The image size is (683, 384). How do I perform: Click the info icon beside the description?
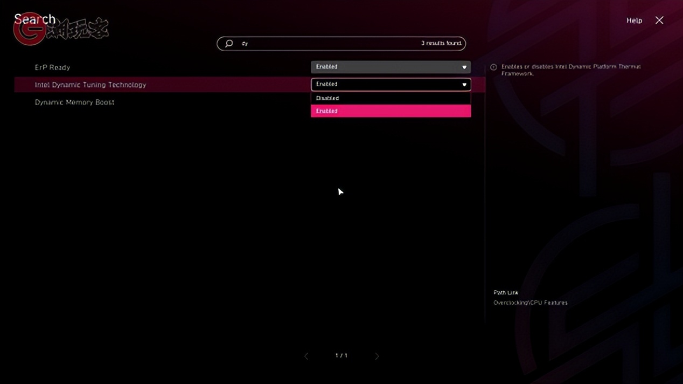click(493, 67)
